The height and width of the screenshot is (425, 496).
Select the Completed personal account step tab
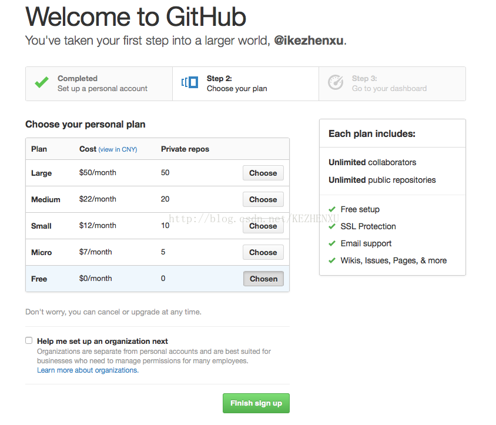tap(99, 84)
